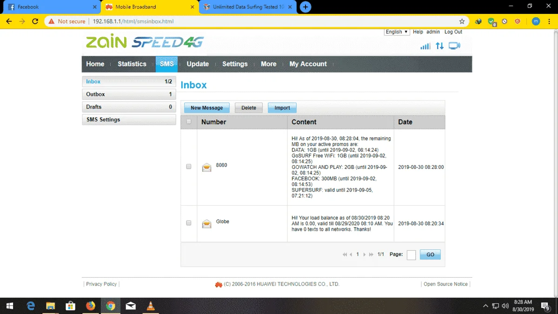Click date 2019-08-30 08:20:34
Image resolution: width=558 pixels, height=314 pixels.
click(x=421, y=224)
